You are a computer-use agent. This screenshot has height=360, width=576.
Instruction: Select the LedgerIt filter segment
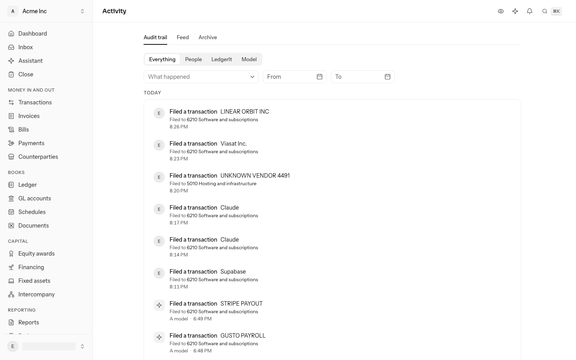(222, 59)
